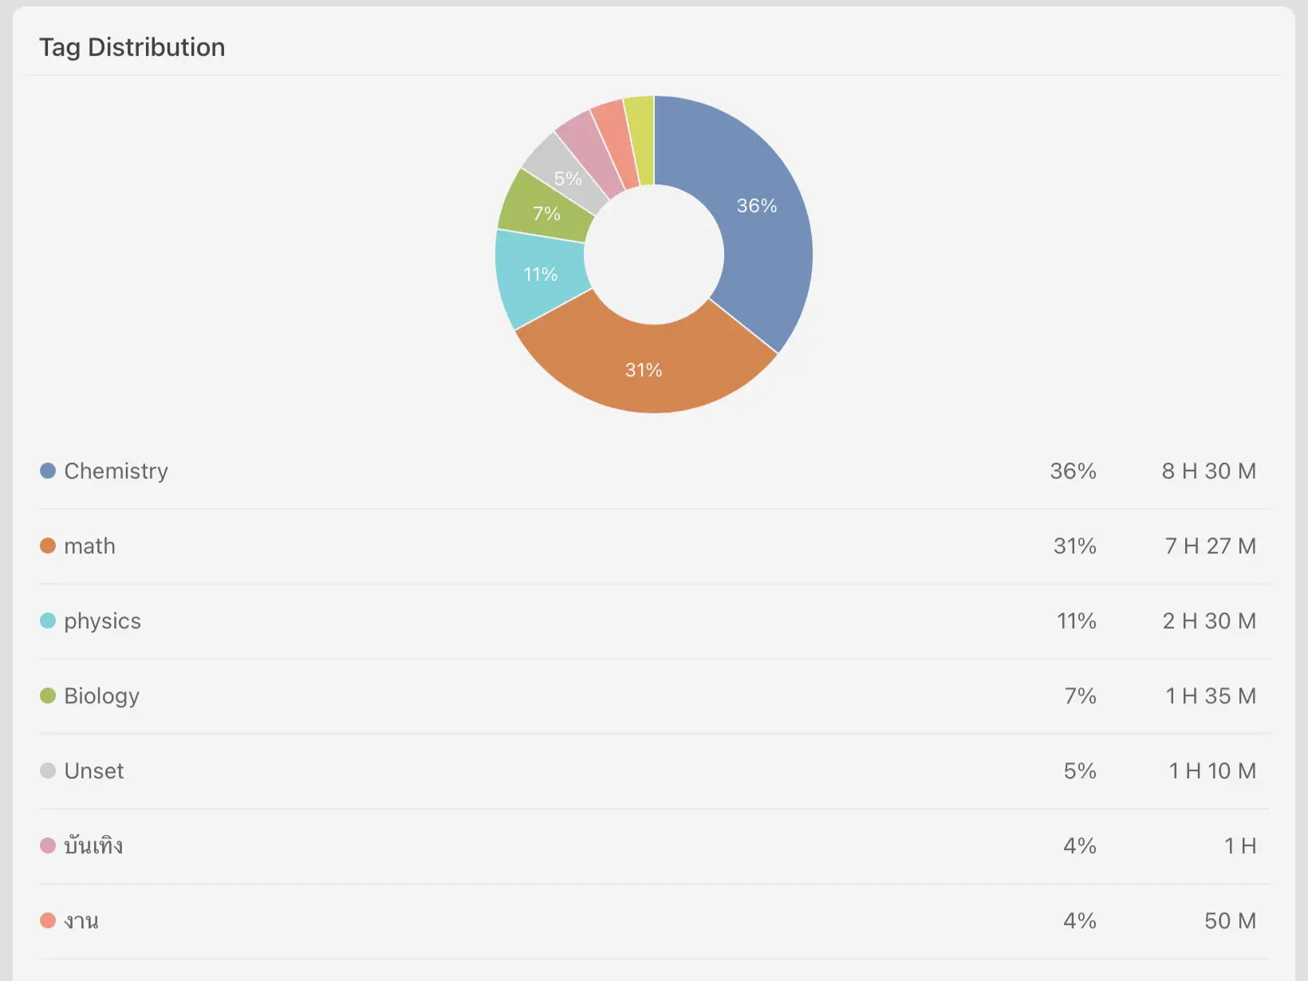The image size is (1308, 981).
Task: Click the gray Unset legend dot
Action: pos(48,771)
